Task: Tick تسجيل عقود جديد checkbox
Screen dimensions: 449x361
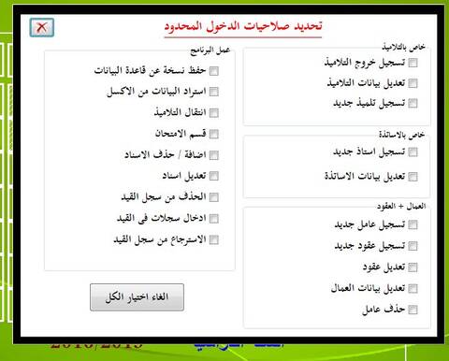Action: pos(413,246)
